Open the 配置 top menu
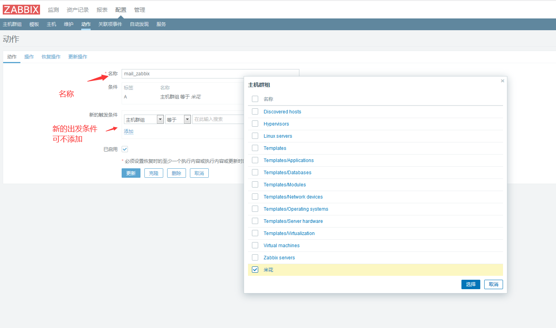556x328 pixels. (x=121, y=10)
